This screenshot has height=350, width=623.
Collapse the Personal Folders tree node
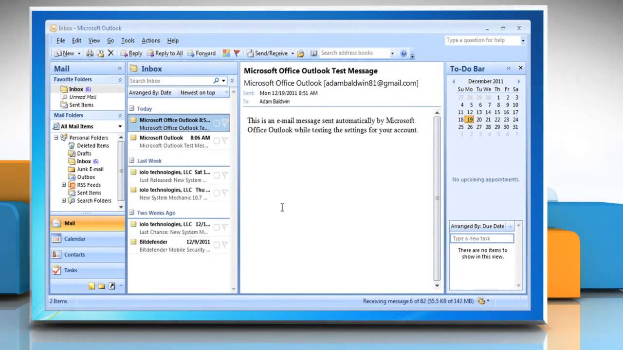point(56,138)
